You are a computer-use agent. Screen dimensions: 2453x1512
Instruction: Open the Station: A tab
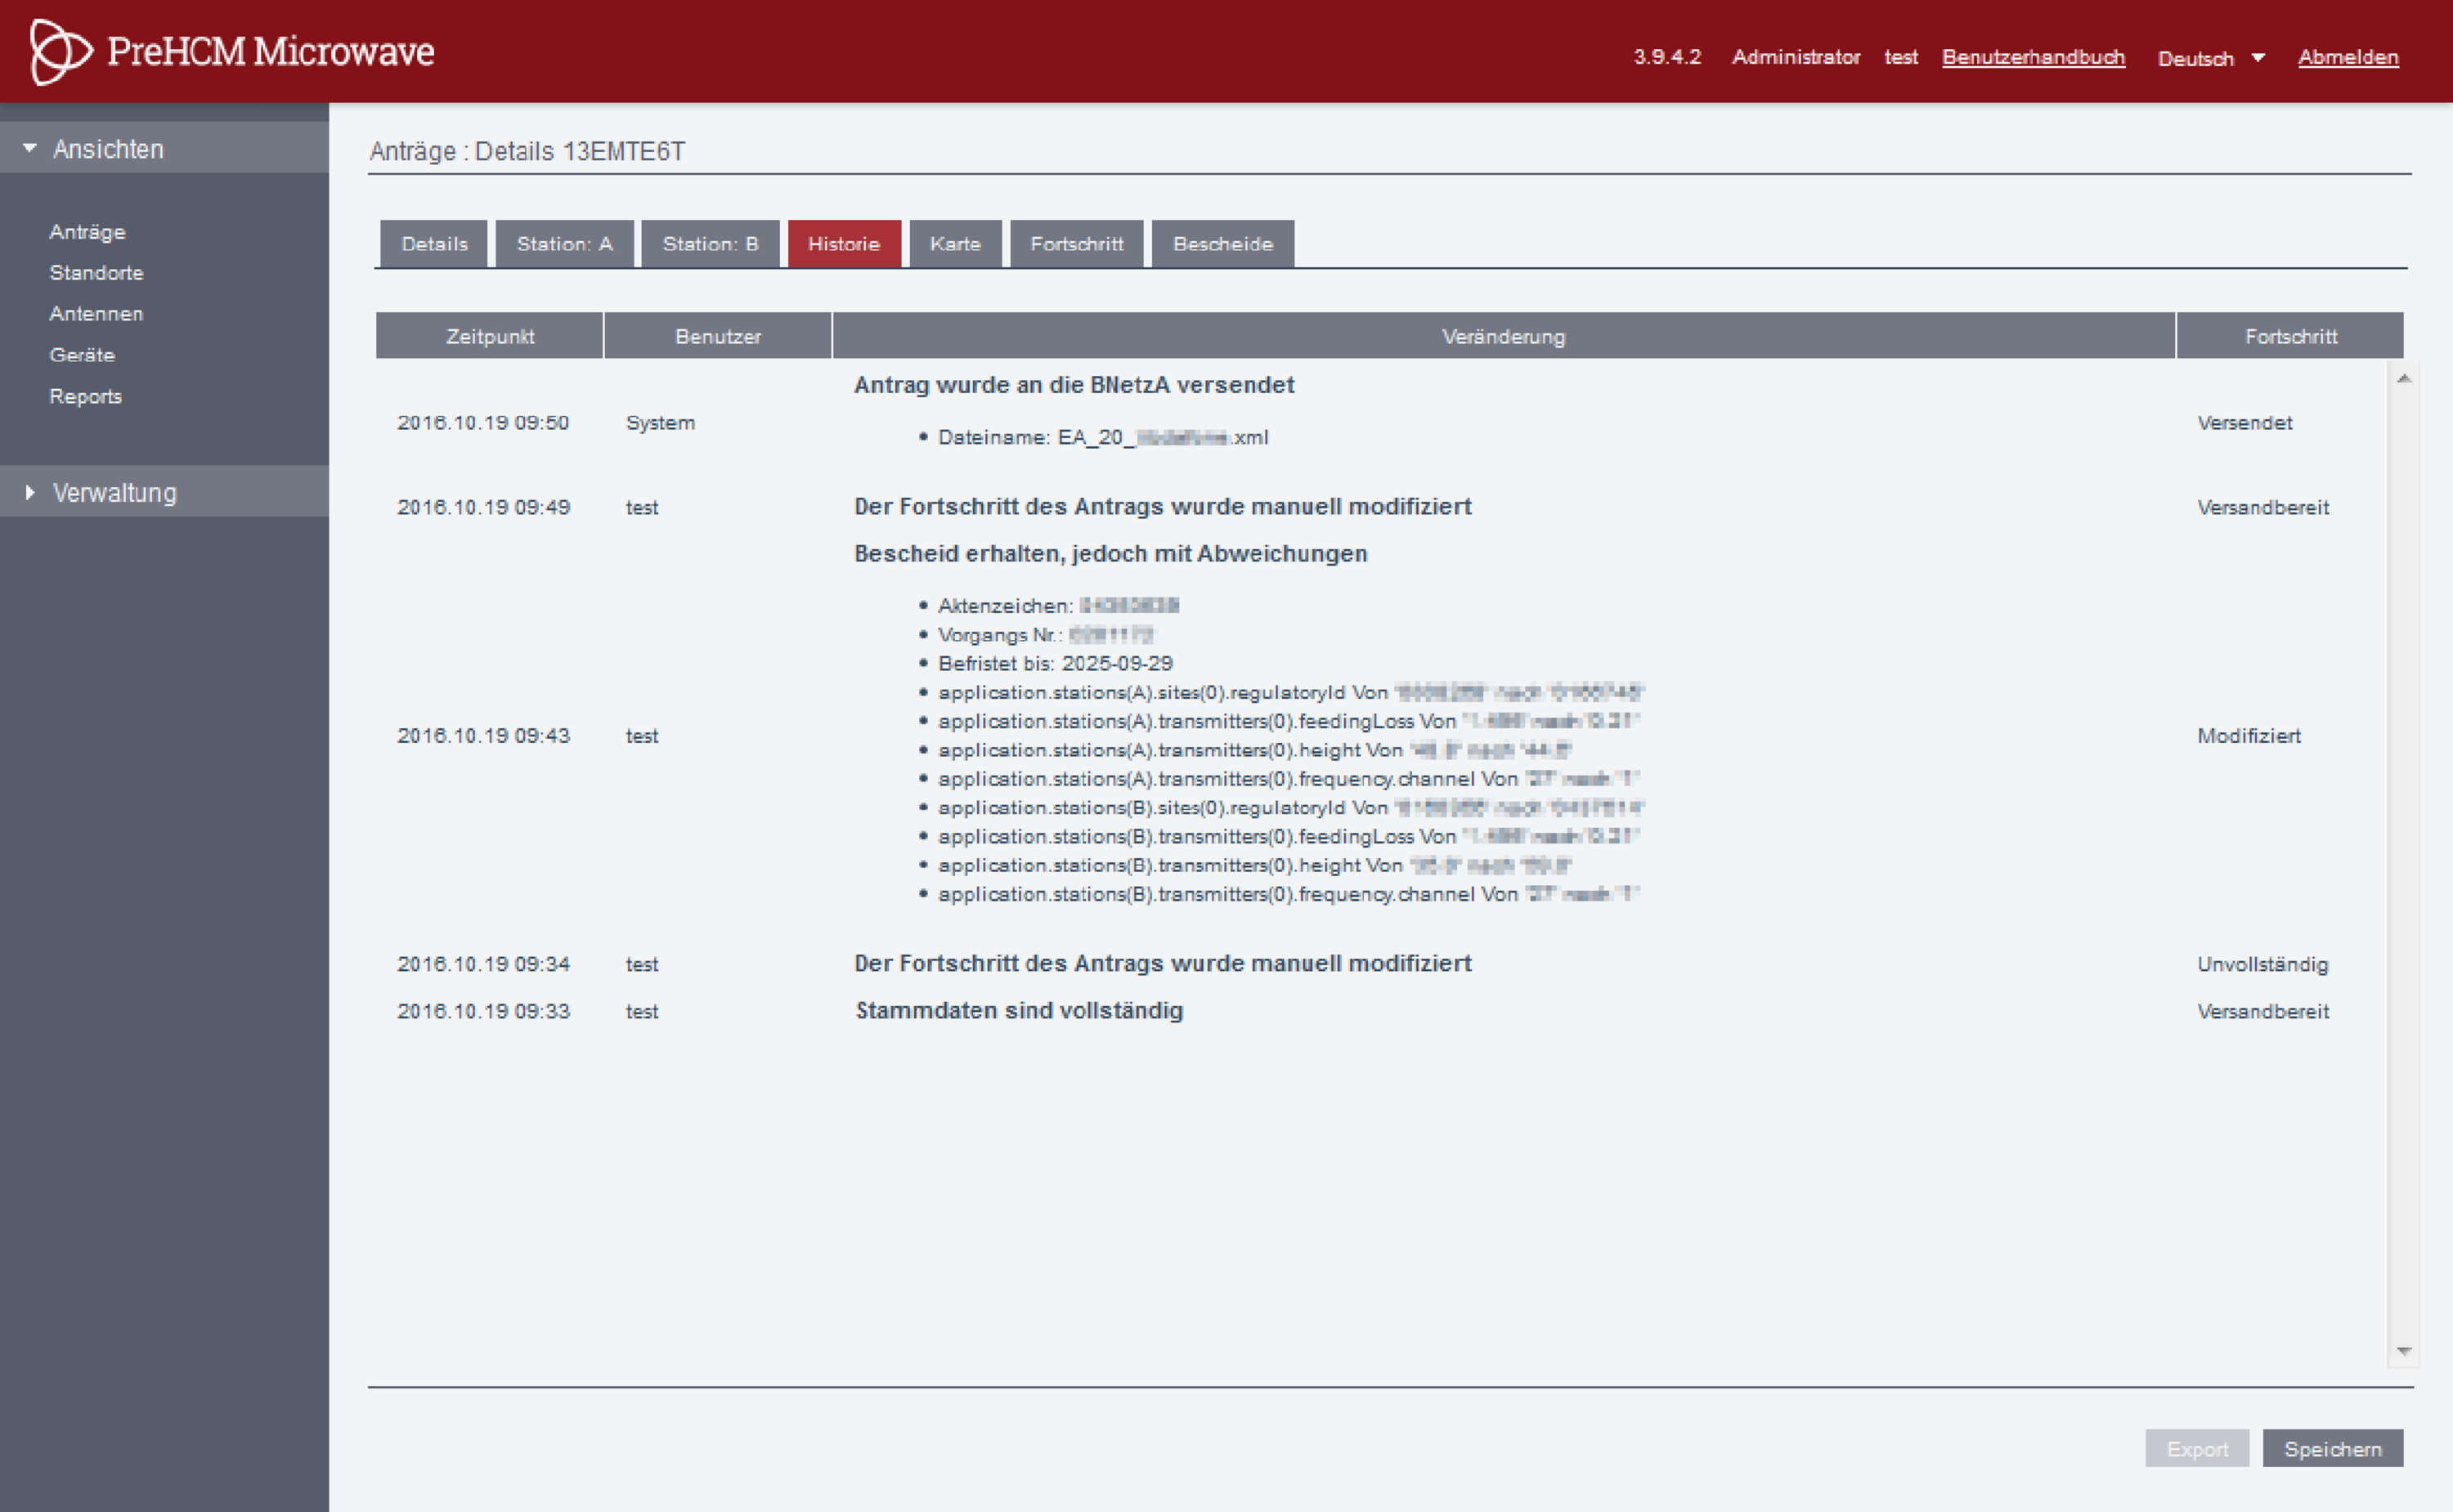(564, 244)
